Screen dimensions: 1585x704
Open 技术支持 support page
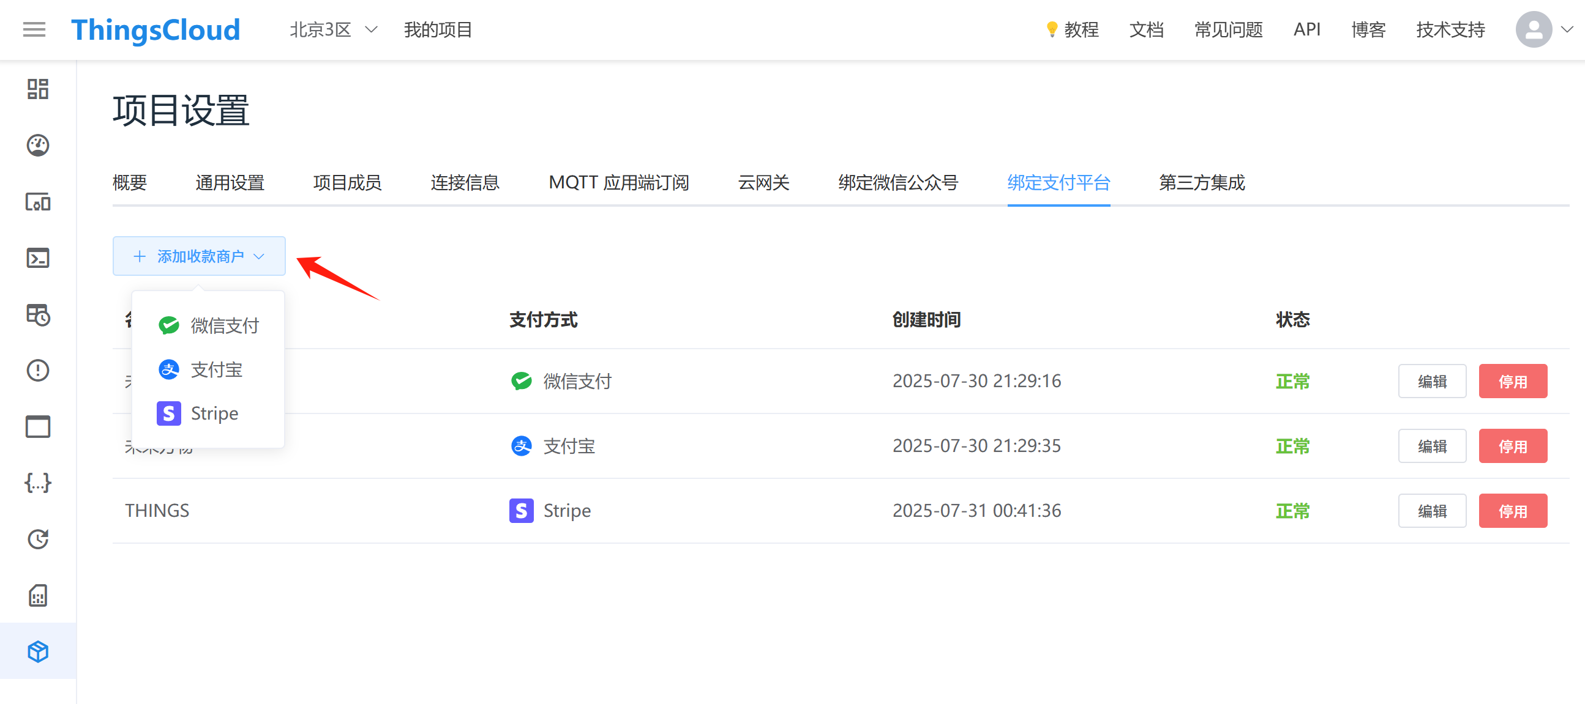(x=1450, y=29)
